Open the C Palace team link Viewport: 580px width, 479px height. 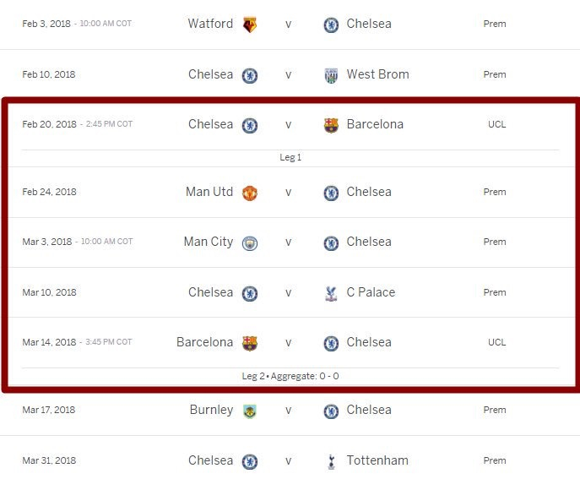click(371, 292)
